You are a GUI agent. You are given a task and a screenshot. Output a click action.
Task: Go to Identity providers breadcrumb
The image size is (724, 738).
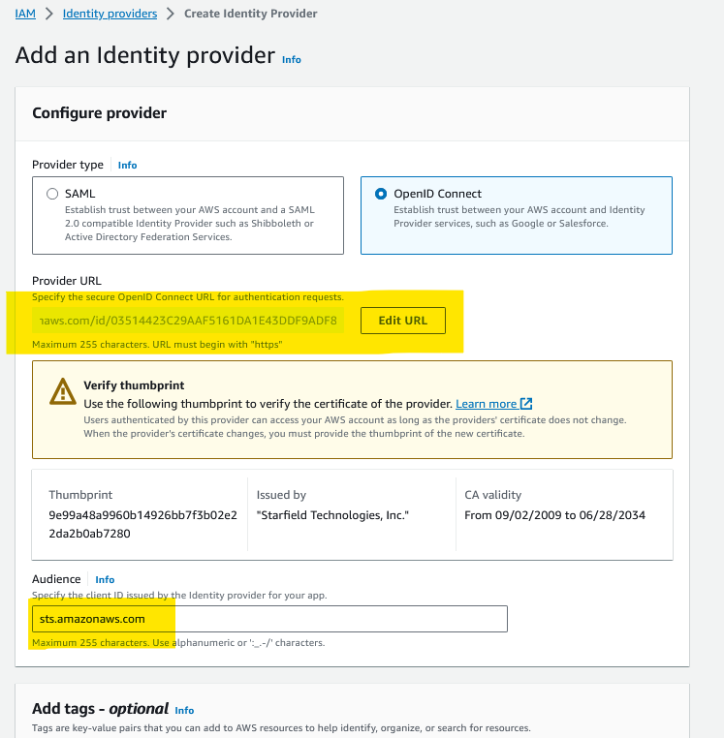(110, 14)
